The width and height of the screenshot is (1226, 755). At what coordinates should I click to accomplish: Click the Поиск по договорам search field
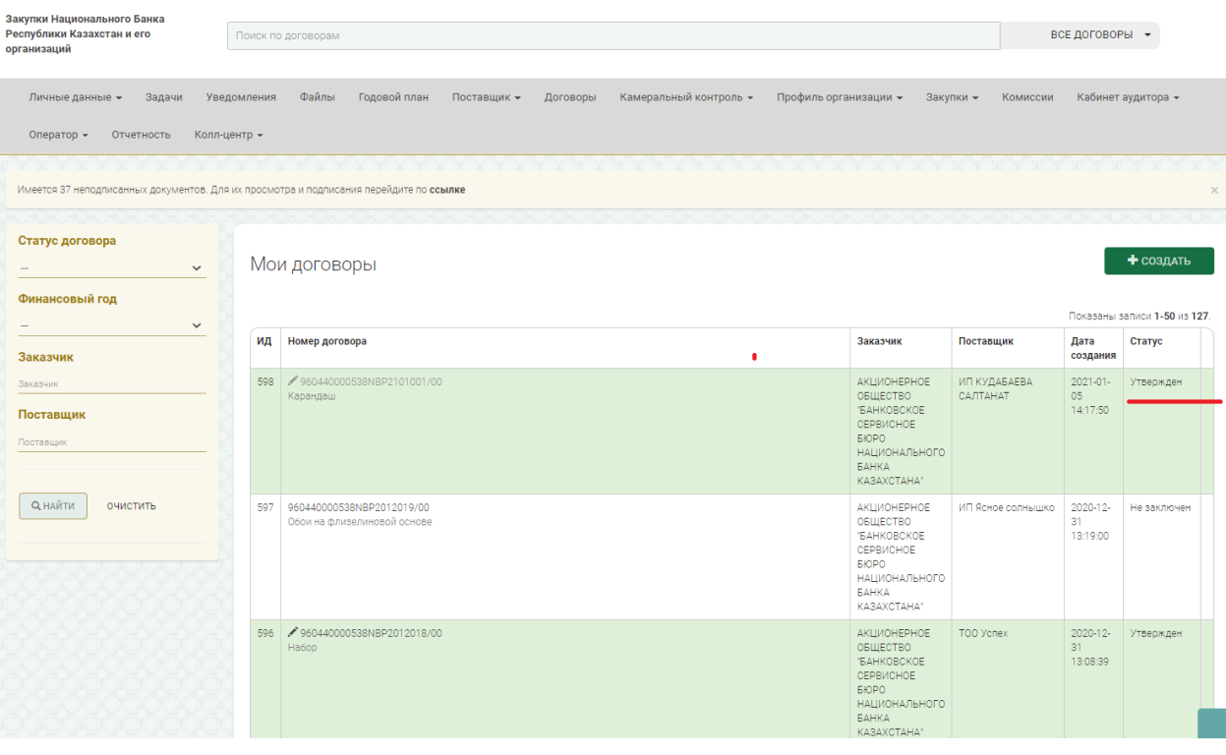(x=613, y=35)
